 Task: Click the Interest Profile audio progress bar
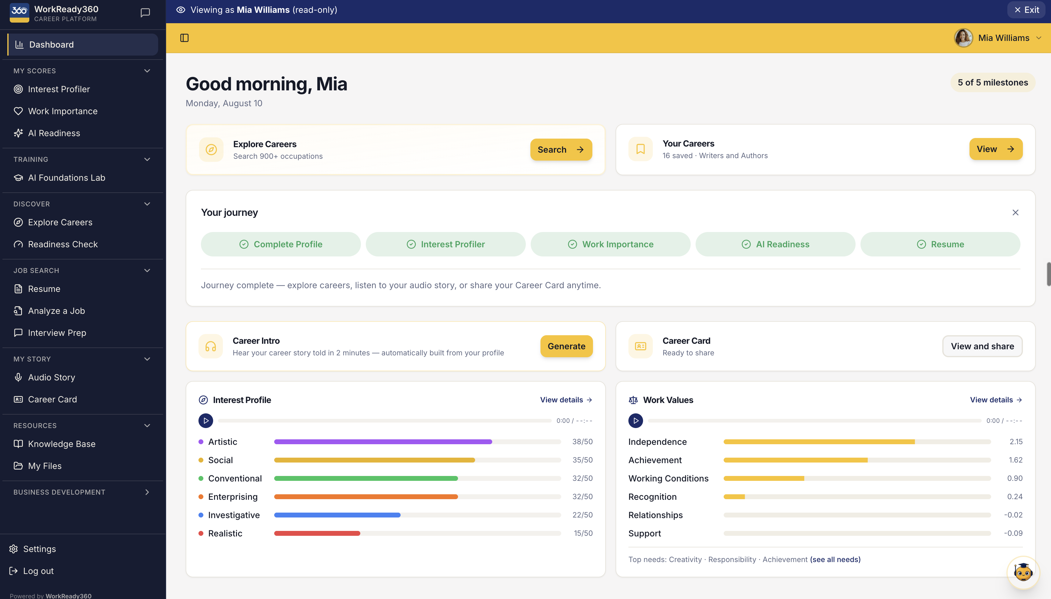coord(385,421)
